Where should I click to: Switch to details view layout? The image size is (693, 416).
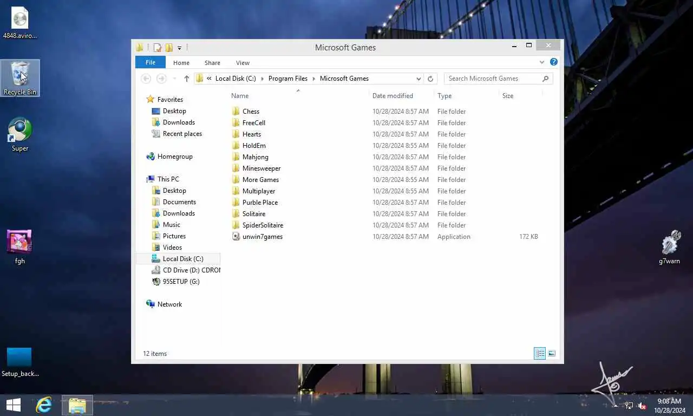click(x=540, y=354)
